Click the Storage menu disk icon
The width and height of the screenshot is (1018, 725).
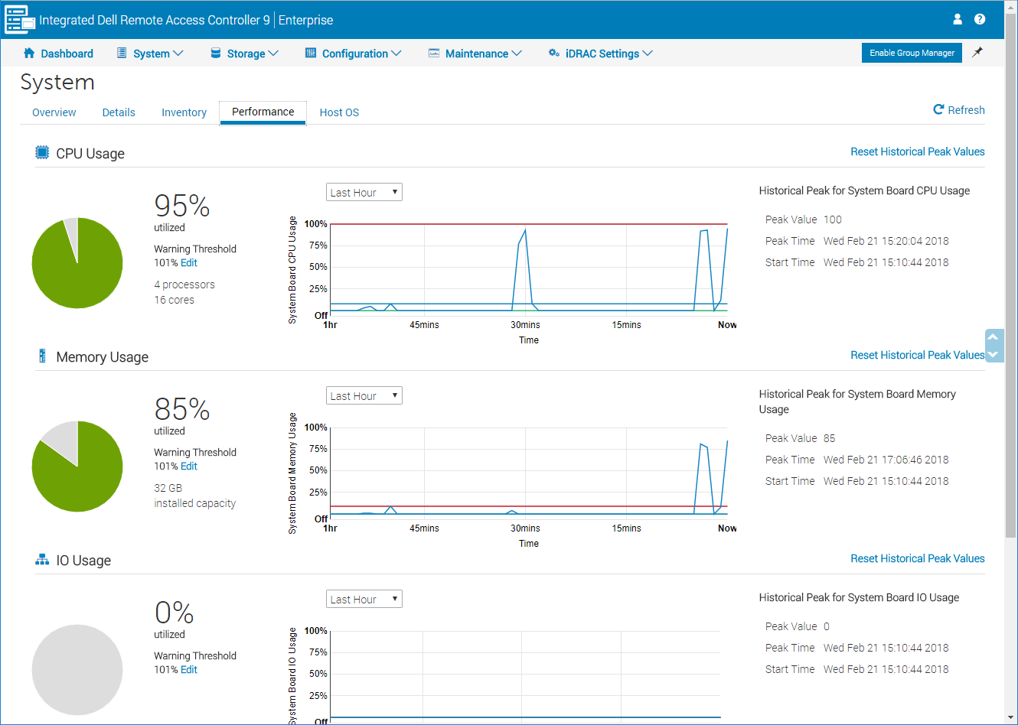[216, 53]
